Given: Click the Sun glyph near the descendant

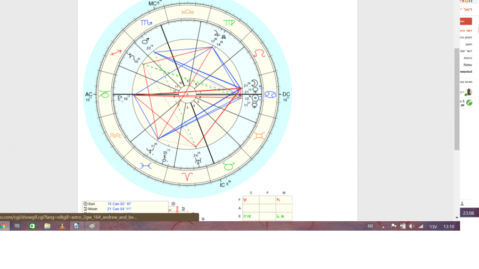Looking at the screenshot, I should [x=255, y=98].
